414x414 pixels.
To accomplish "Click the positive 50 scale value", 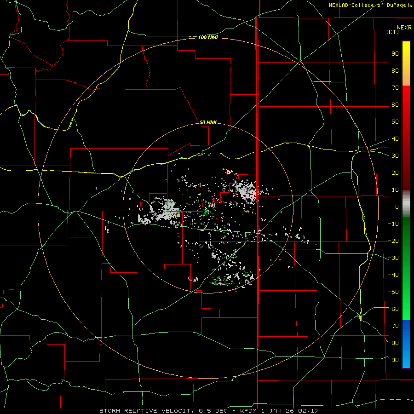I will [395, 122].
